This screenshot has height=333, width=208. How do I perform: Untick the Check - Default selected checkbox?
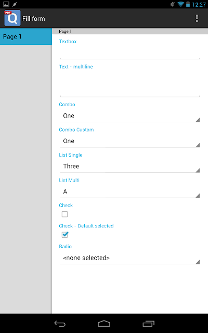pyautogui.click(x=64, y=235)
